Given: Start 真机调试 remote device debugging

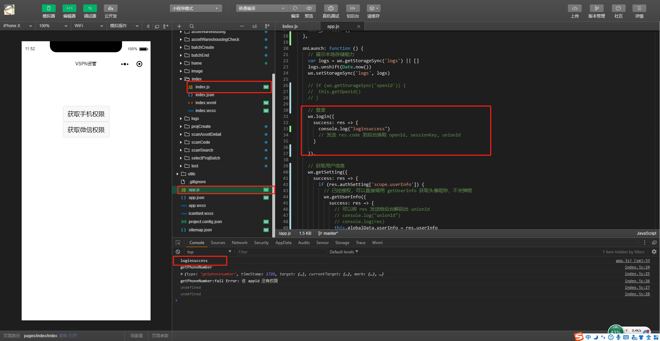Looking at the screenshot, I should 331,8.
